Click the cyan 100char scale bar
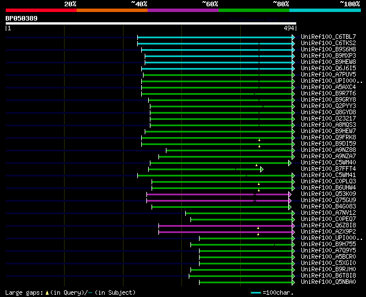The height and width of the screenshot is (297, 366). 256,293
